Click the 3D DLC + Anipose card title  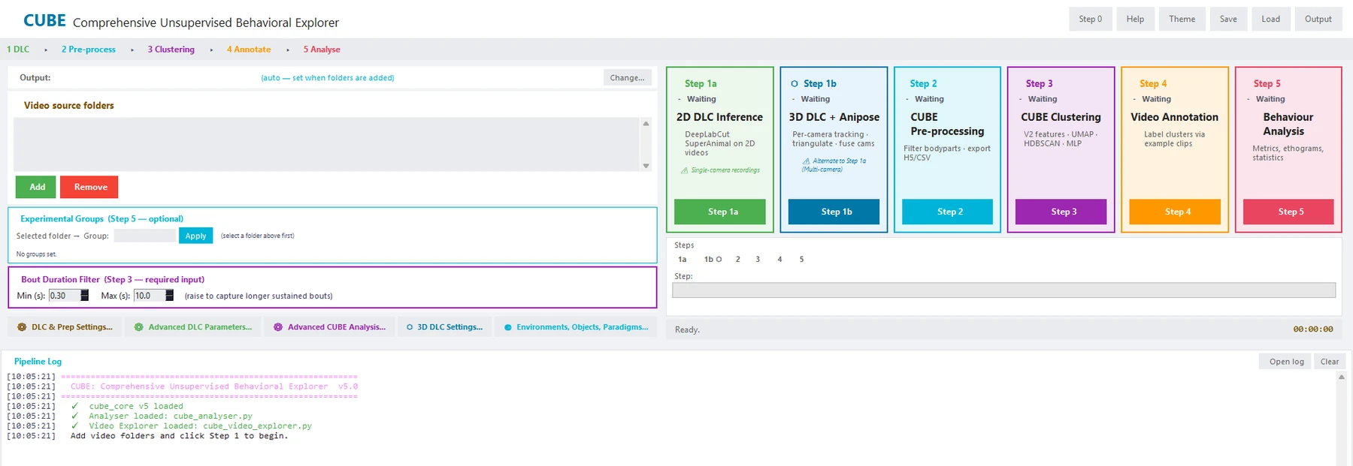(x=834, y=117)
